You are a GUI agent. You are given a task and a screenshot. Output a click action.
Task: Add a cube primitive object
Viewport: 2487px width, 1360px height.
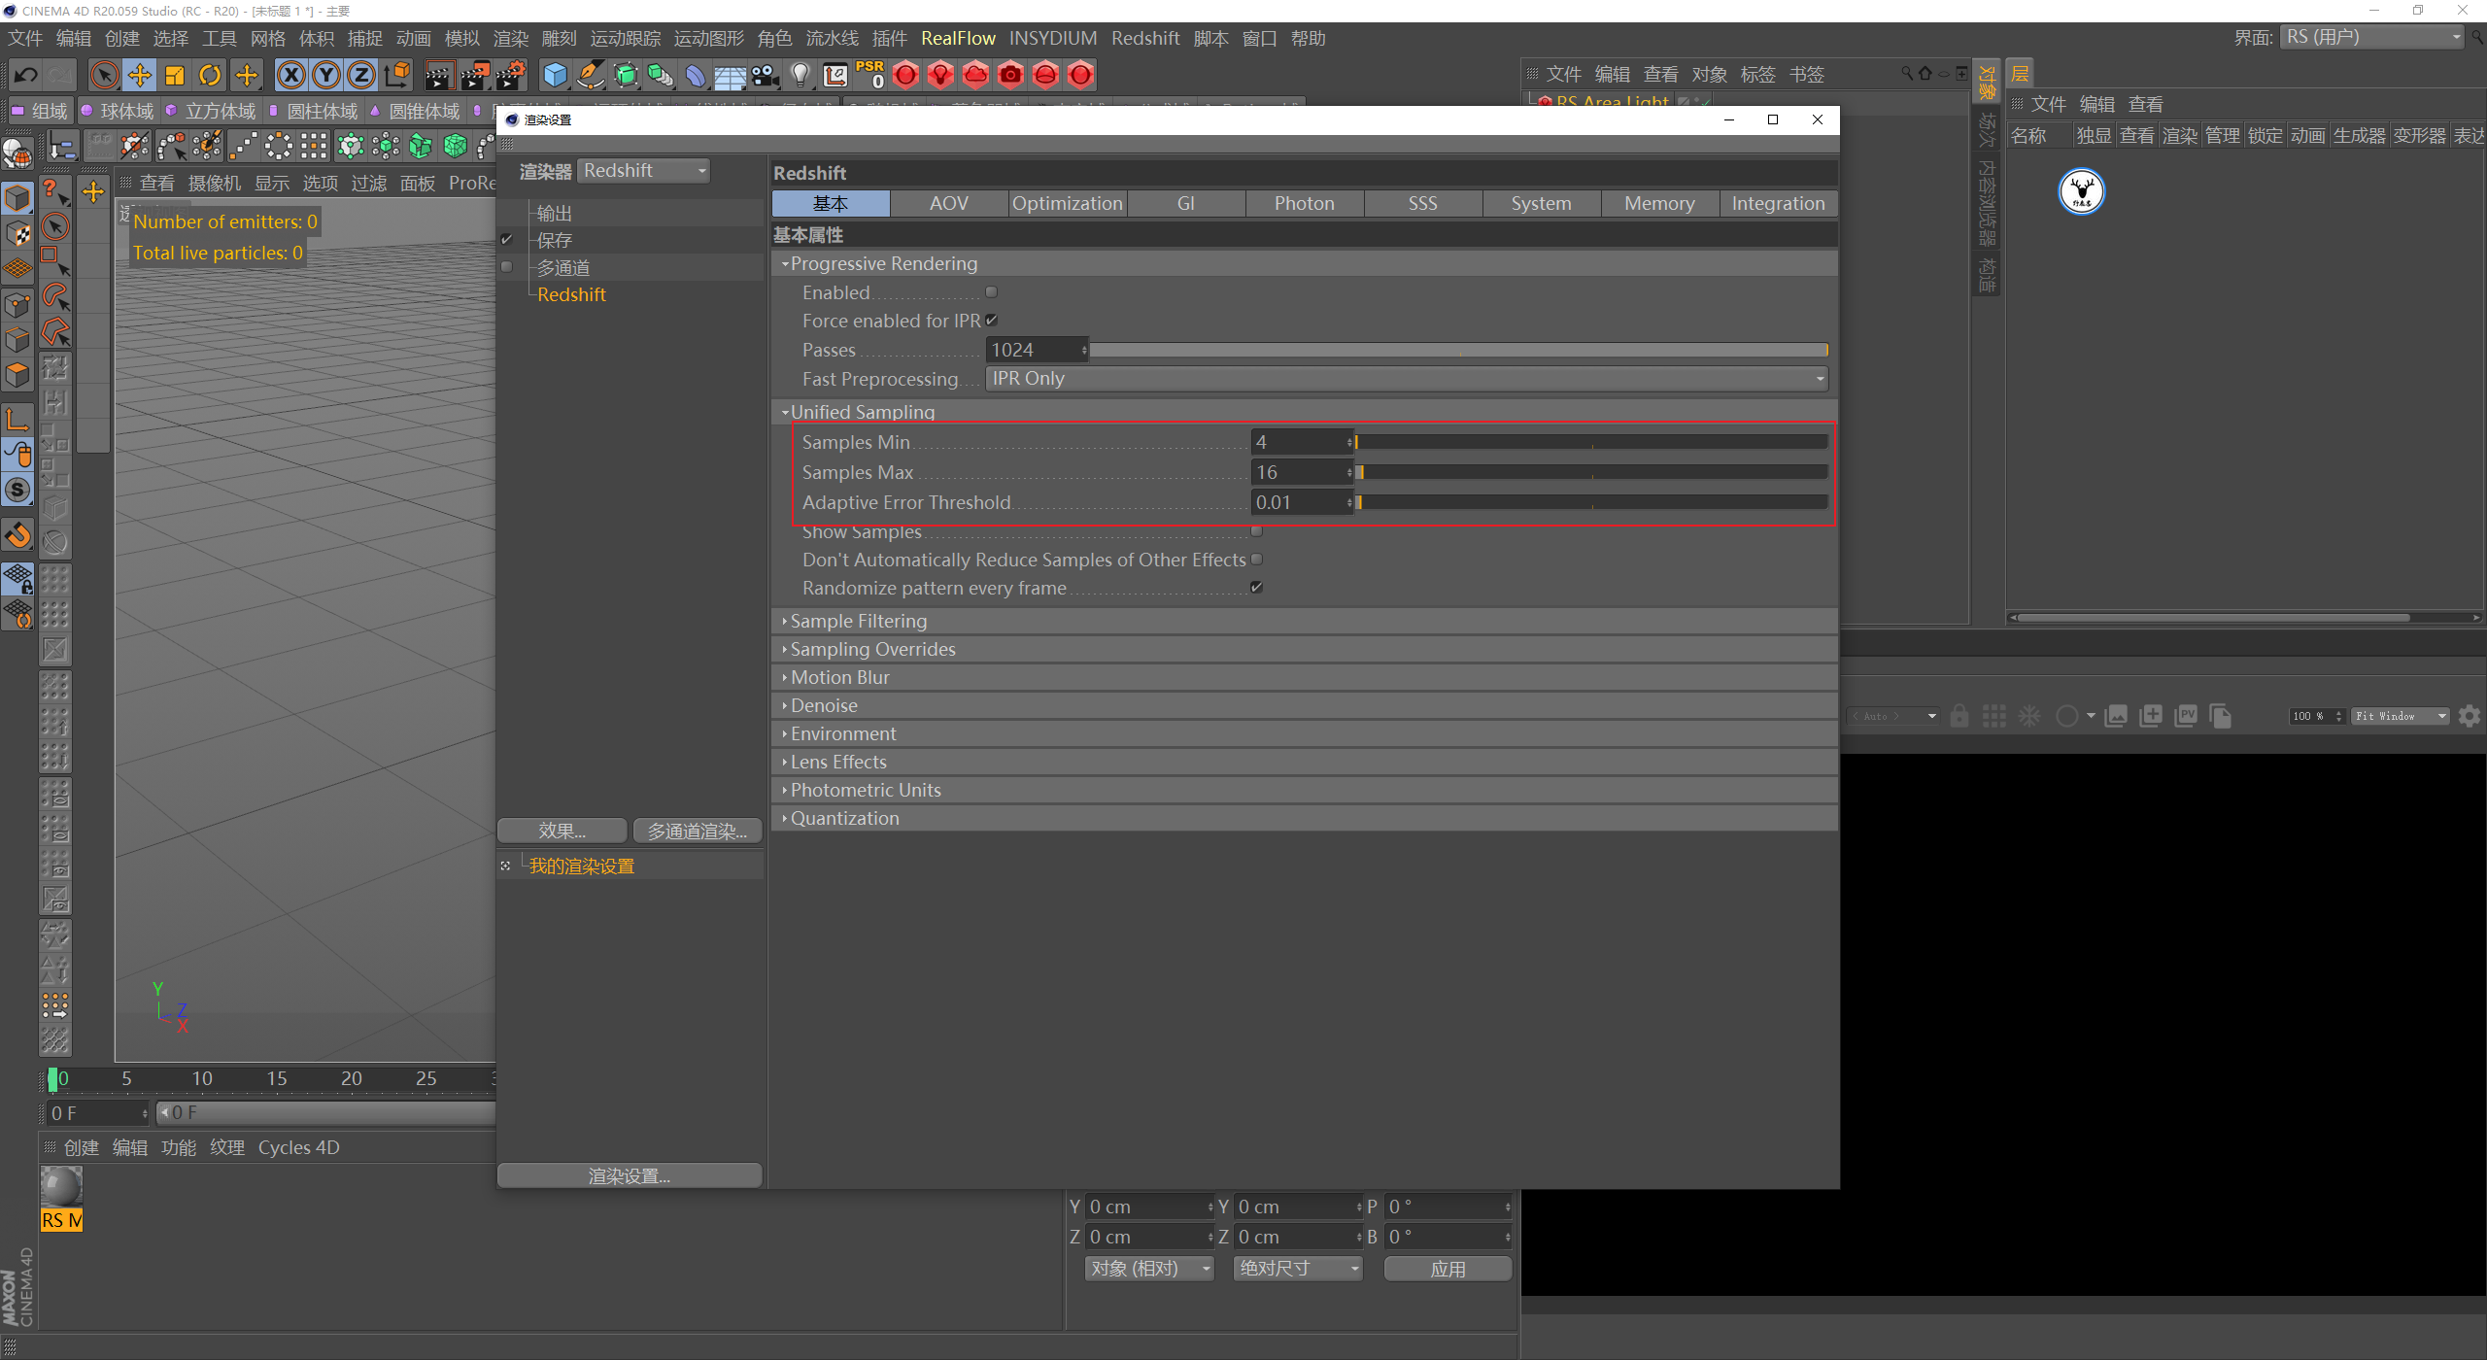556,75
